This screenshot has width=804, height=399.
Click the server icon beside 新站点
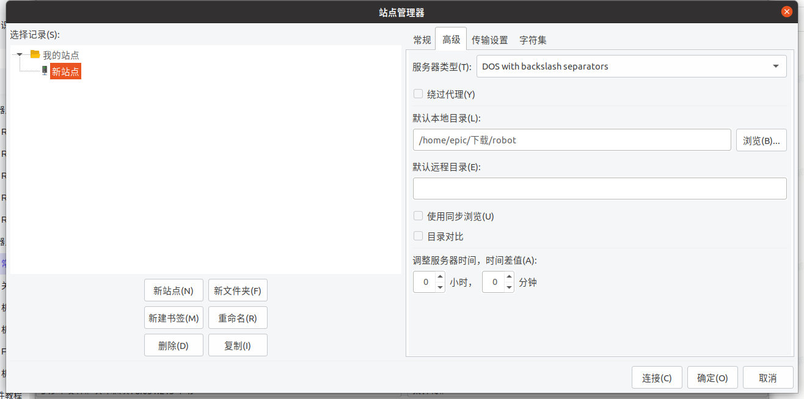point(44,71)
